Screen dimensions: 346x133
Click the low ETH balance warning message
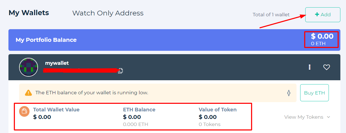coord(92,93)
